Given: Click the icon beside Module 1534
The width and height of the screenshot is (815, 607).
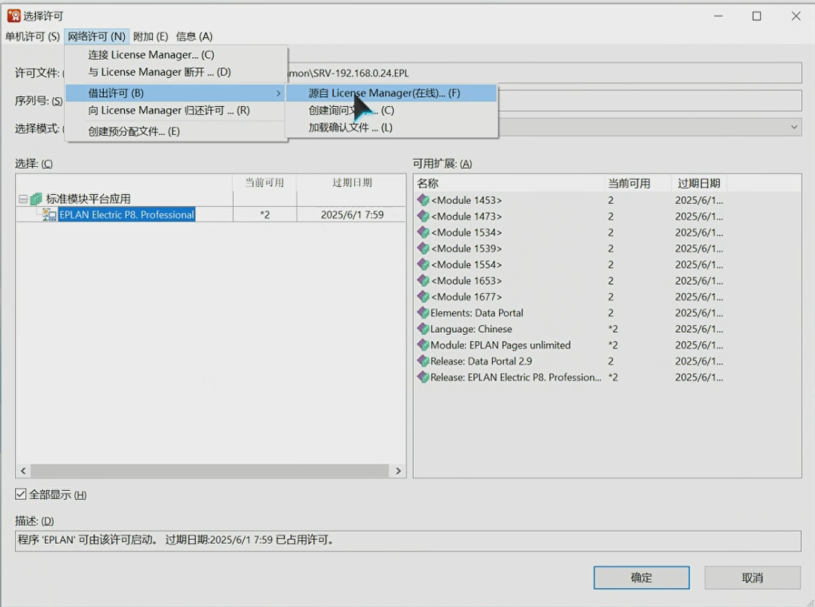Looking at the screenshot, I should (x=423, y=232).
